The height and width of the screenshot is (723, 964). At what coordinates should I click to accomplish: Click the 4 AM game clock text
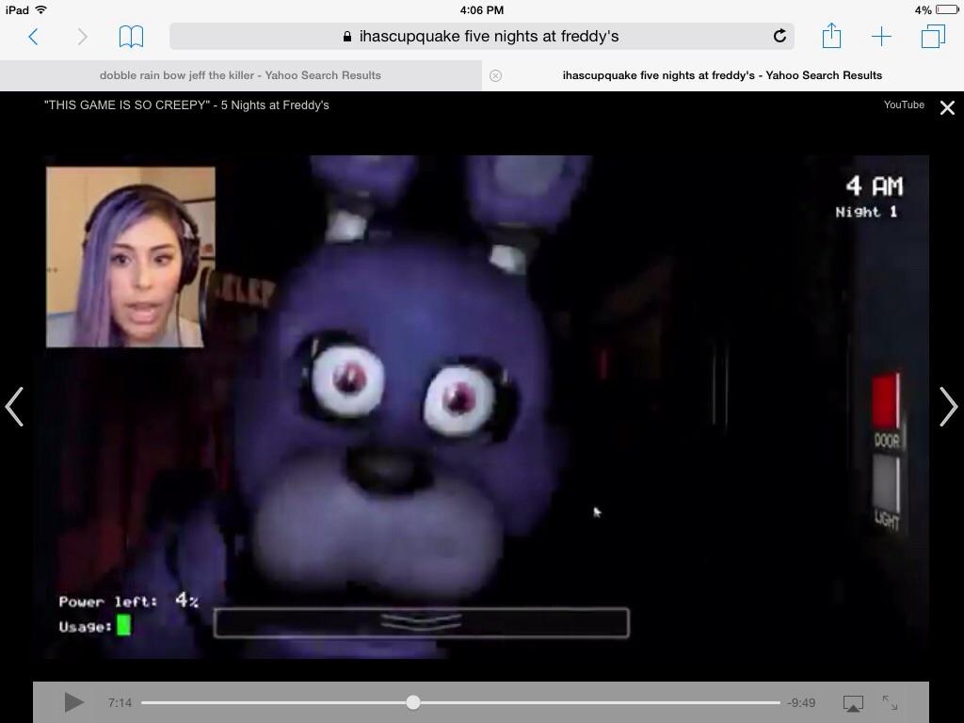pos(875,185)
